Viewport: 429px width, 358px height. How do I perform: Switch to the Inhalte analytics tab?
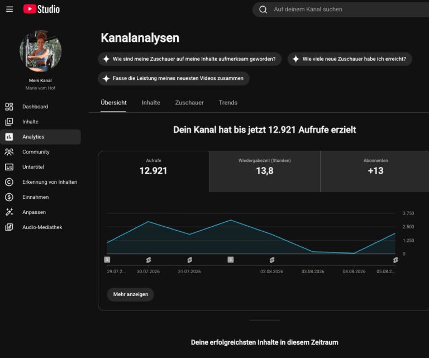(151, 103)
